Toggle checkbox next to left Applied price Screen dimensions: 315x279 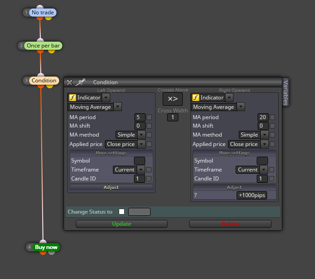[x=149, y=144]
